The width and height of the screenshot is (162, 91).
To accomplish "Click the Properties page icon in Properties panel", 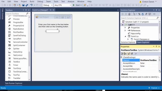I will point(129,54).
